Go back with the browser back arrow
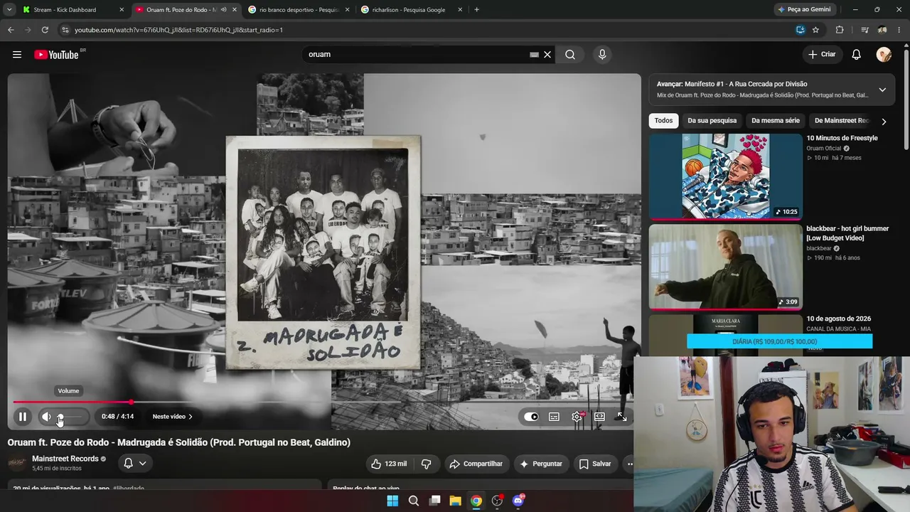The height and width of the screenshot is (512, 910). coord(11,30)
